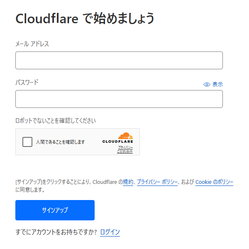Focus the パスワード input field
249x249 pixels.
(x=119, y=99)
